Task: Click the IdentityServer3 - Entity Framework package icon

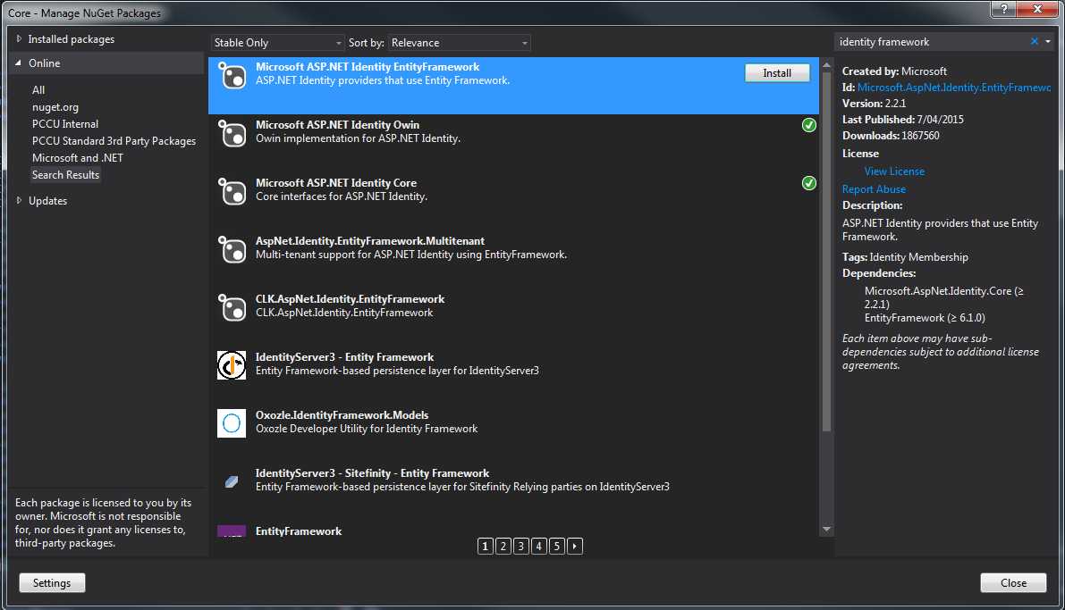Action: pos(232,365)
